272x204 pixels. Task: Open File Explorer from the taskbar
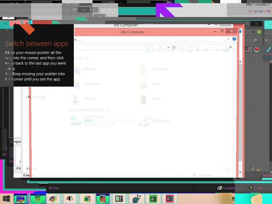[20, 199]
